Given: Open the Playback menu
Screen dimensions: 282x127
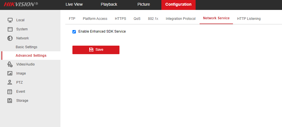Looking at the screenshot, I should tap(109, 5).
